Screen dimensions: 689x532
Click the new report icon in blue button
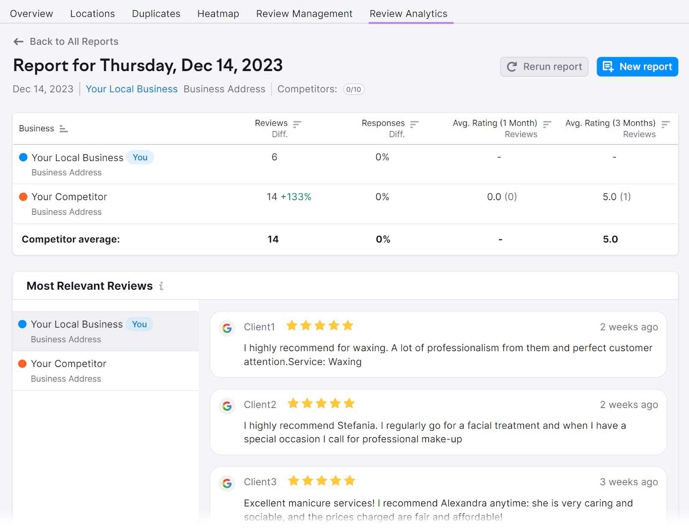pos(608,67)
